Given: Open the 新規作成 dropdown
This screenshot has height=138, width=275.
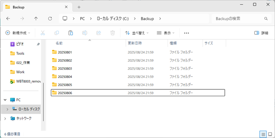Looking at the screenshot, I should tap(18, 33).
